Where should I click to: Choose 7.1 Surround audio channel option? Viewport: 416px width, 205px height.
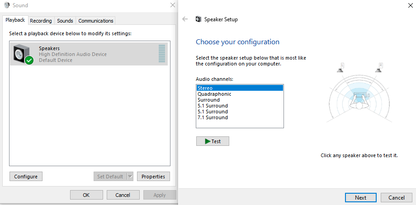pyautogui.click(x=213, y=117)
